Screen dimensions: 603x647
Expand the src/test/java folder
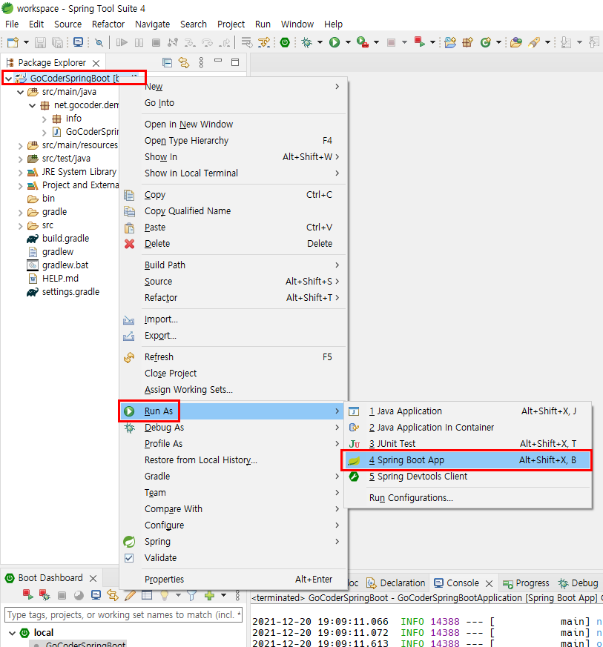click(x=20, y=159)
